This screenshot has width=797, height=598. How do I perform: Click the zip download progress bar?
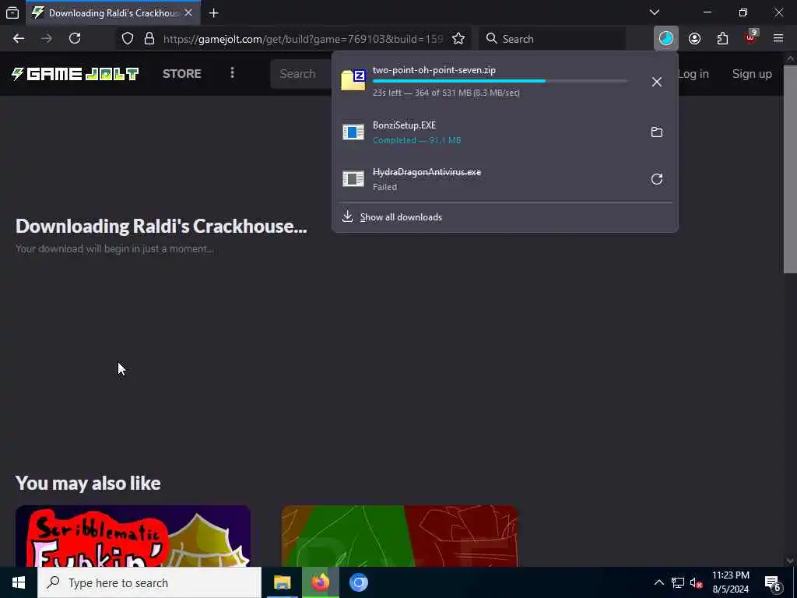pos(500,81)
